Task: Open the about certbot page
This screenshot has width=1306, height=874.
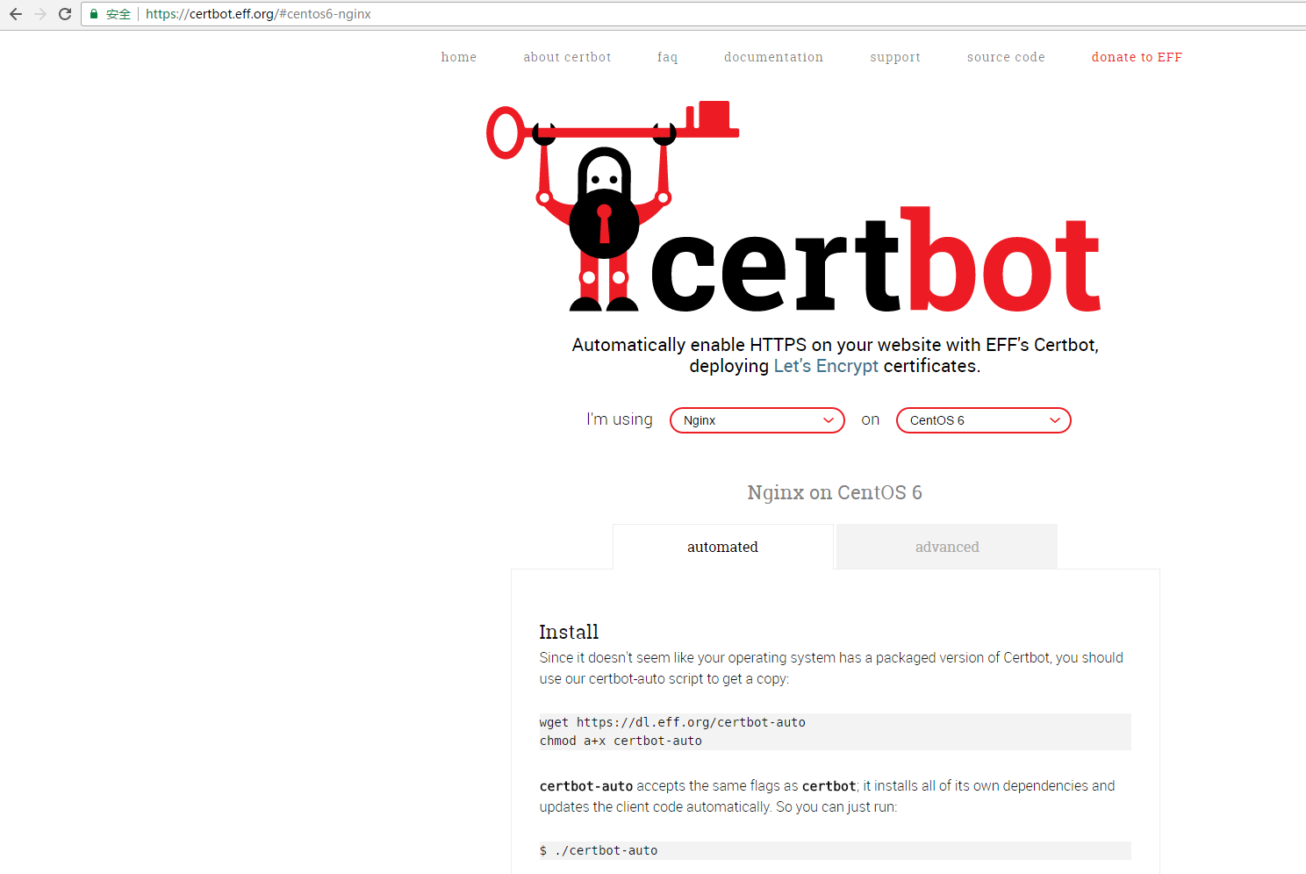Action: tap(567, 57)
